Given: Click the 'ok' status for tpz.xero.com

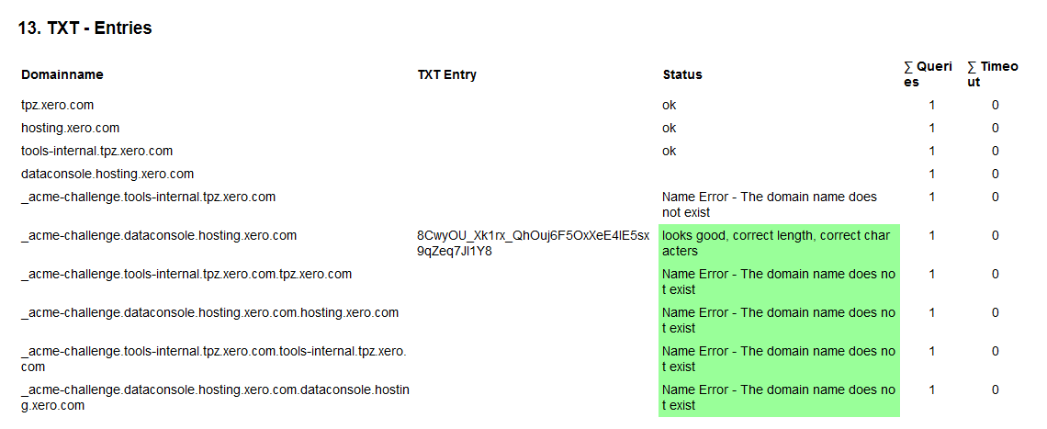Looking at the screenshot, I should (669, 105).
